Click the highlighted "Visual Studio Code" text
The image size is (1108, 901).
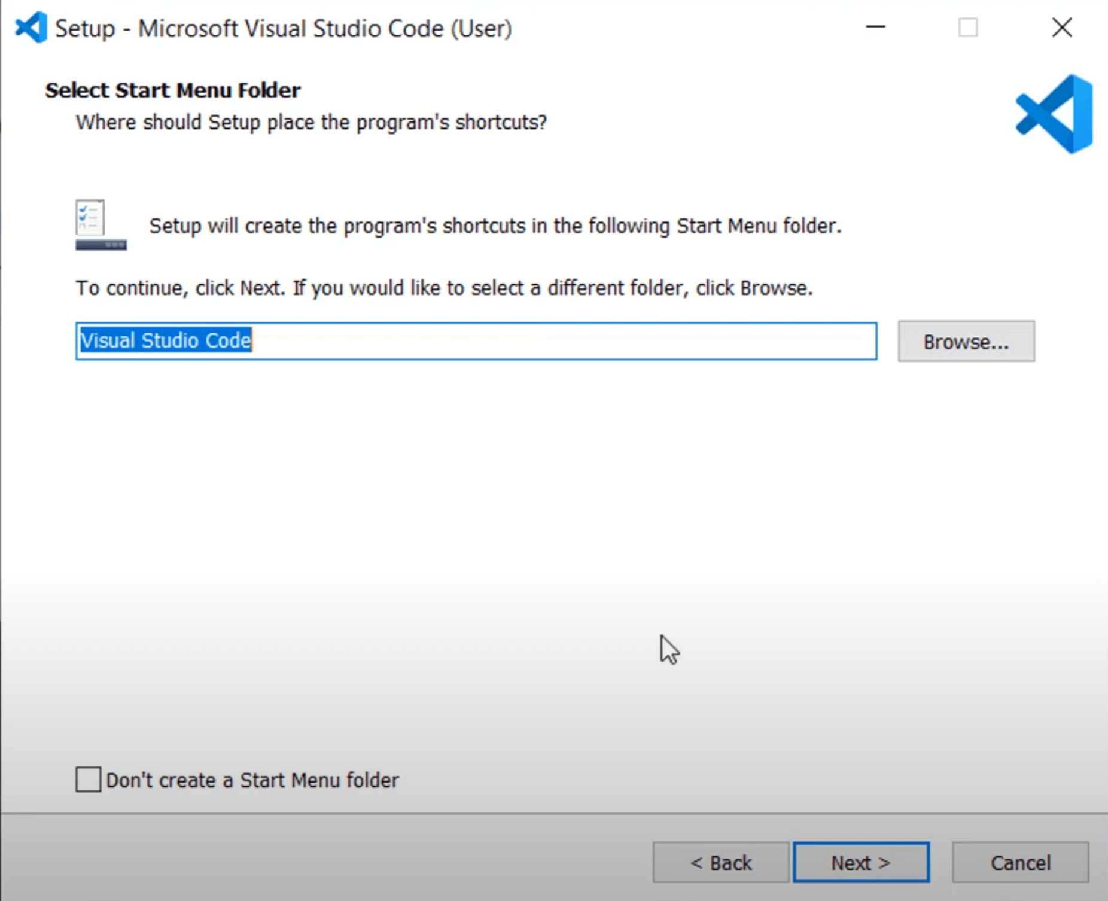tap(166, 341)
